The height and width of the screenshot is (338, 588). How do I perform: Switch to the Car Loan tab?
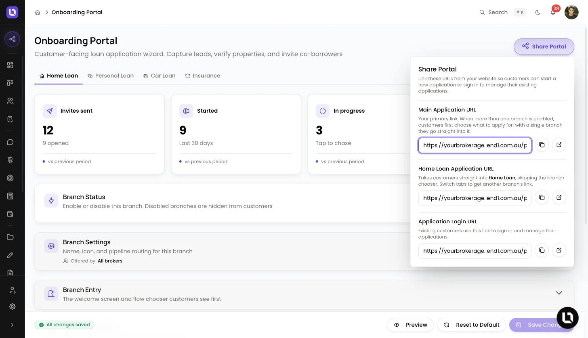coord(160,76)
